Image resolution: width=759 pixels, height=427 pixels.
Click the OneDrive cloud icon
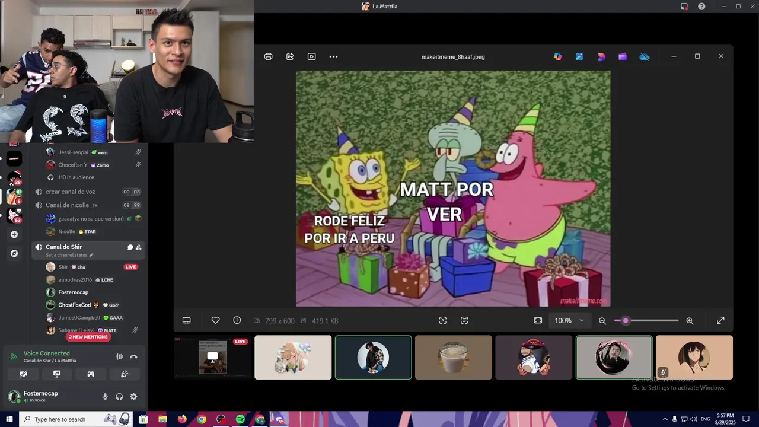[x=645, y=56]
